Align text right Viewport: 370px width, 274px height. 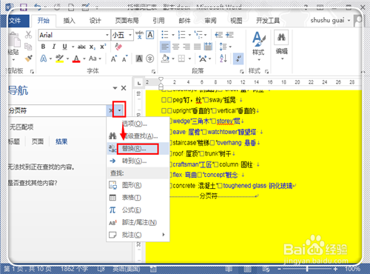(x=186, y=47)
